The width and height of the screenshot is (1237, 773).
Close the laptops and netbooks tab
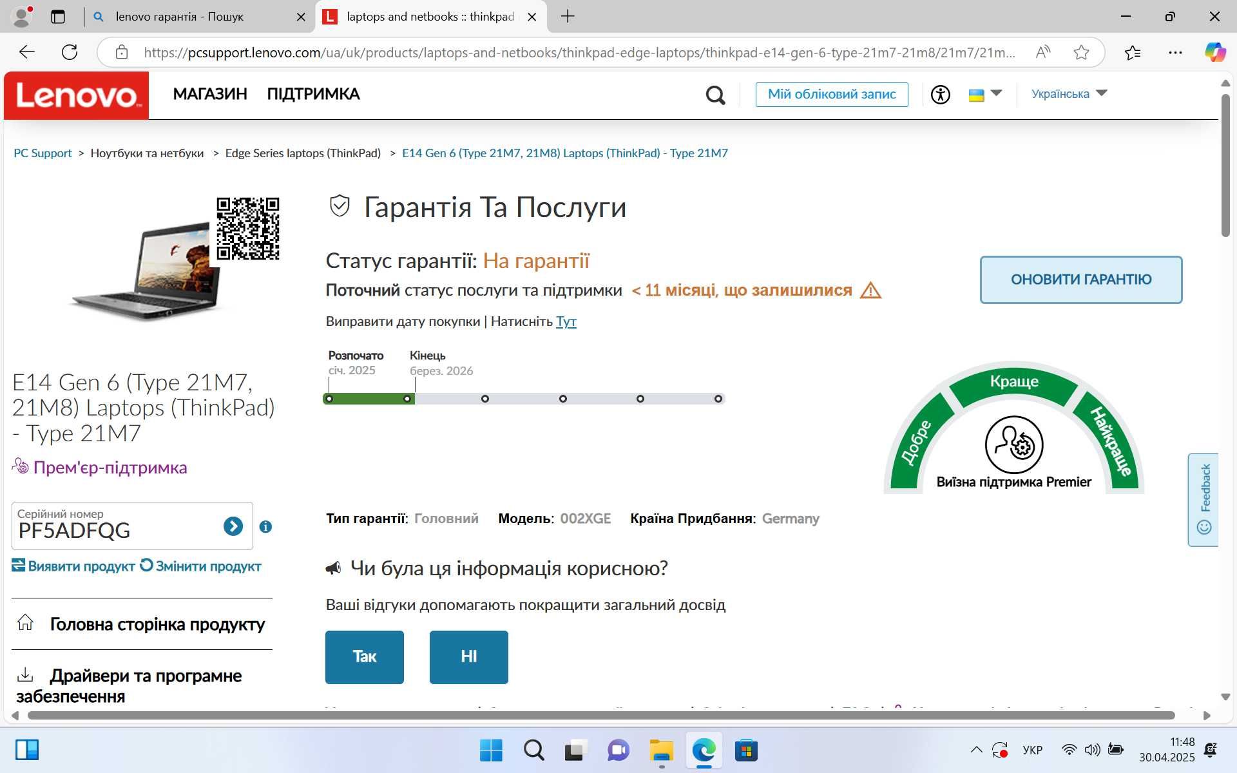click(532, 17)
